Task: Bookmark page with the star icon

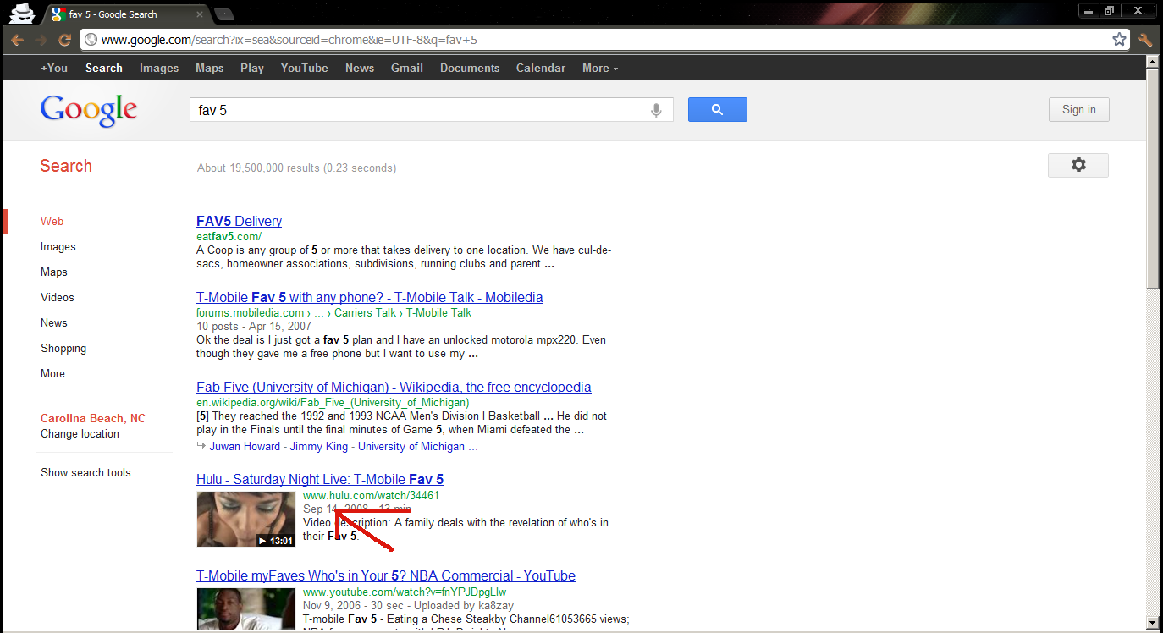Action: (x=1119, y=40)
